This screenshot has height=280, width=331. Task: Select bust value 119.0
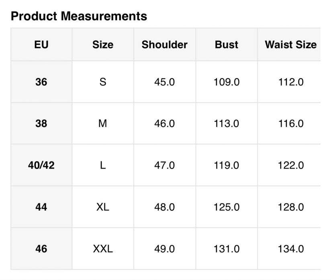227,165
